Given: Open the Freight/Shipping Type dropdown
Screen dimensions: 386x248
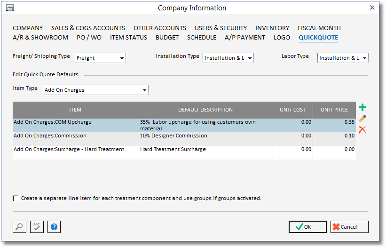Looking at the screenshot, I should pyautogui.click(x=100, y=58).
